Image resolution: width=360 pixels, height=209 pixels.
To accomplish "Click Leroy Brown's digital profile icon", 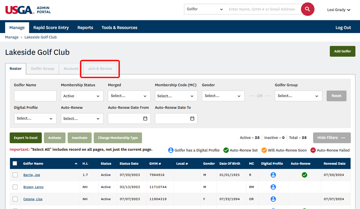I will coord(273,187).
